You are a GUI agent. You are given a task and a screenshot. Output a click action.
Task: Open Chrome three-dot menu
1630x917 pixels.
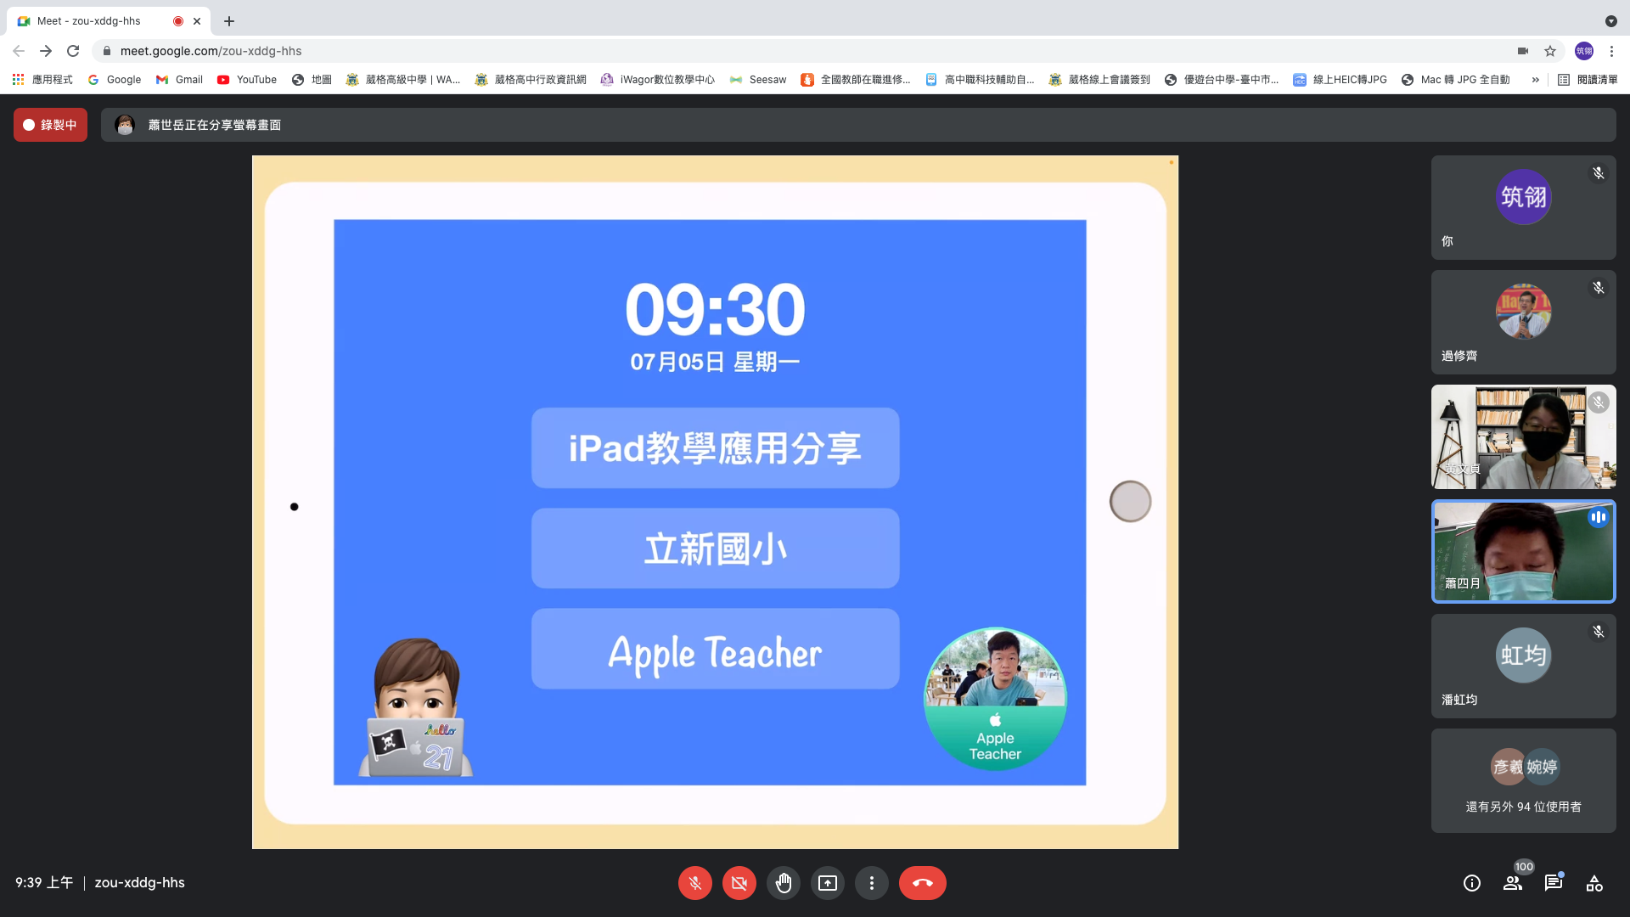(x=1611, y=51)
